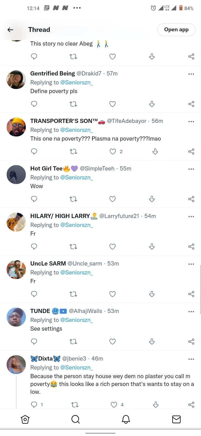The height and width of the screenshot is (436, 201).
Task: Open more options on Gentrified Being's tweet
Action: (x=191, y=74)
